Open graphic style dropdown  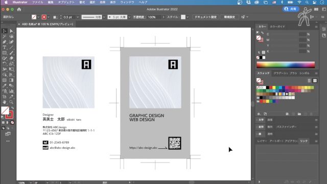click(x=188, y=17)
